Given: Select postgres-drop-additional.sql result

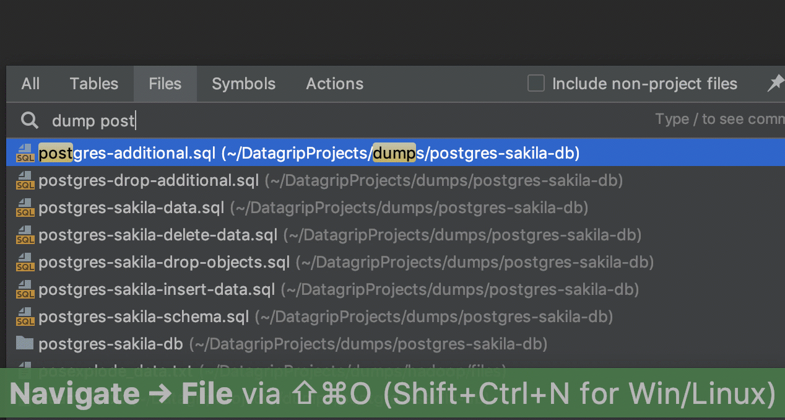Looking at the screenshot, I should pos(149,180).
